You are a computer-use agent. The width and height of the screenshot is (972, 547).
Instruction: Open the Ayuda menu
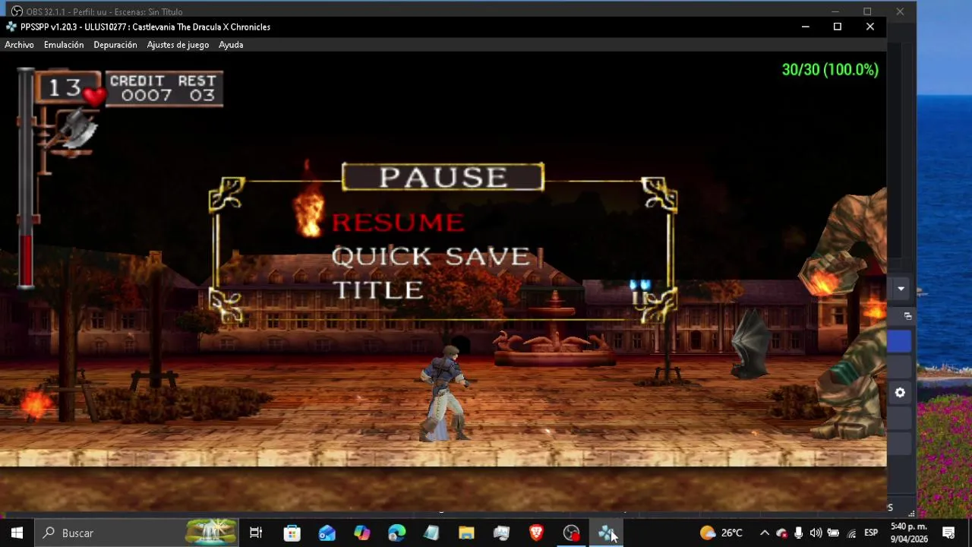point(231,45)
